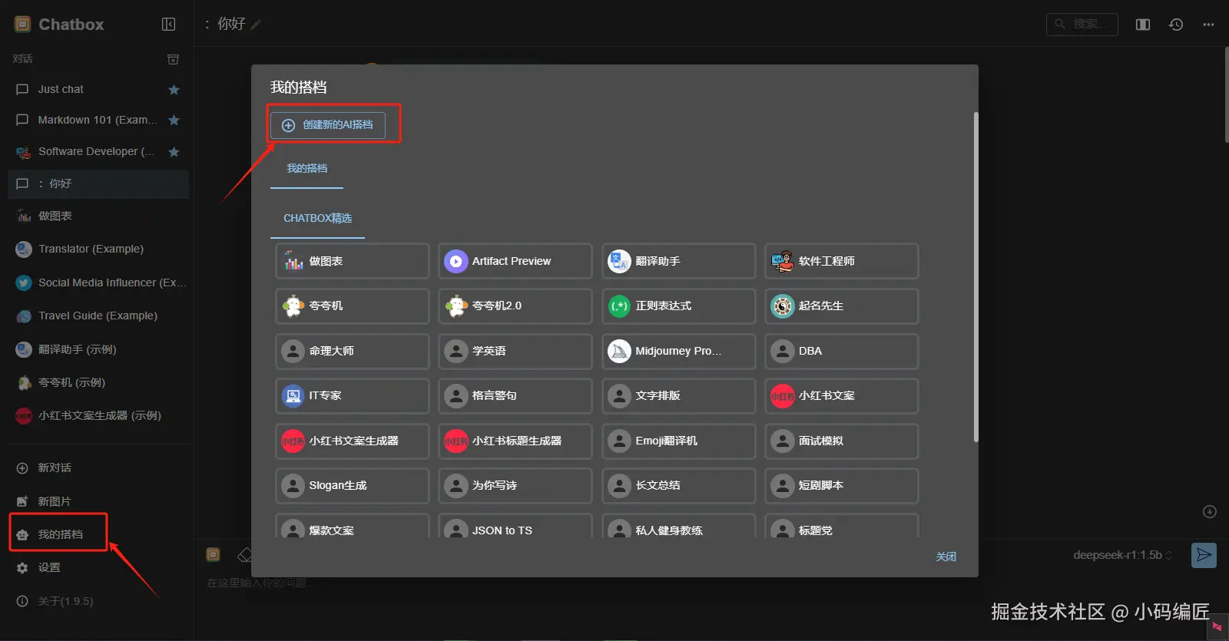The image size is (1229, 641).
Task: Select the Slogan生成 partner card
Action: pyautogui.click(x=352, y=485)
